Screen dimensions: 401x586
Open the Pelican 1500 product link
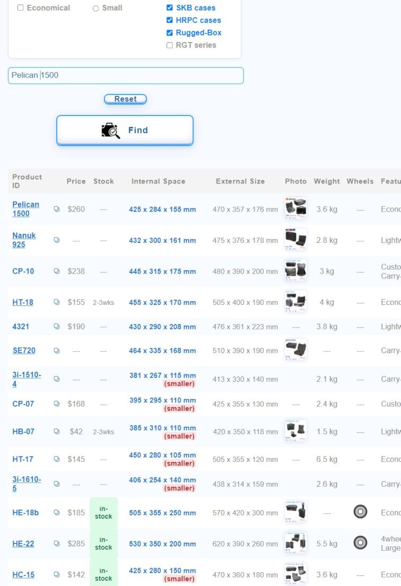[x=25, y=209]
